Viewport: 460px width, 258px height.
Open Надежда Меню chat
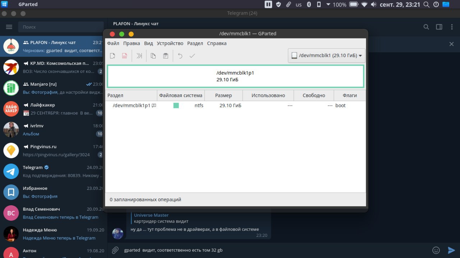(x=52, y=234)
